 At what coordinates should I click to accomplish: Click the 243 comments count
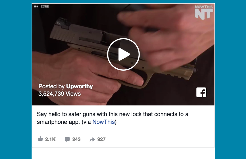(x=76, y=139)
